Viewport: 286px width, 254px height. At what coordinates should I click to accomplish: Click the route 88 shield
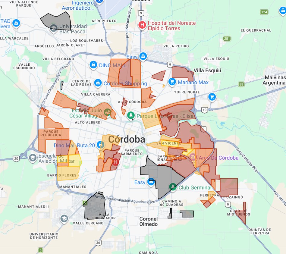coord(241,84)
